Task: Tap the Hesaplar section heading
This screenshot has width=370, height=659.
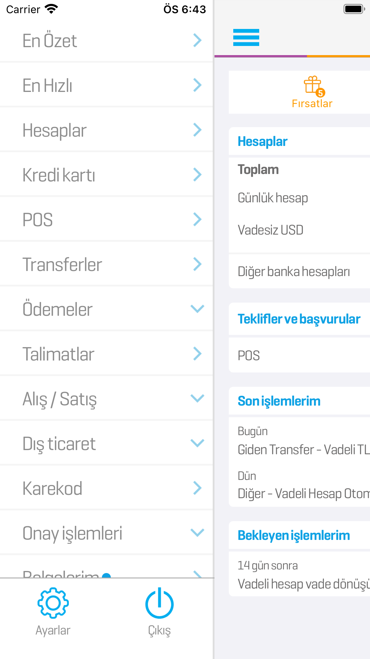Action: 262,141
